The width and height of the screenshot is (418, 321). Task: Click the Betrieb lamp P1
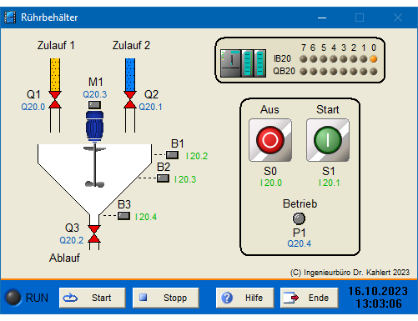pos(299,218)
